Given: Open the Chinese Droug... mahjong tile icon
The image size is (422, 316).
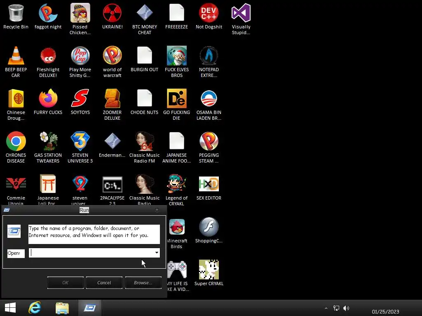Looking at the screenshot, I should pyautogui.click(x=16, y=98).
